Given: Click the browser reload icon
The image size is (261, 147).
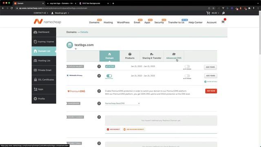Looking at the screenshot, I should (12, 8).
